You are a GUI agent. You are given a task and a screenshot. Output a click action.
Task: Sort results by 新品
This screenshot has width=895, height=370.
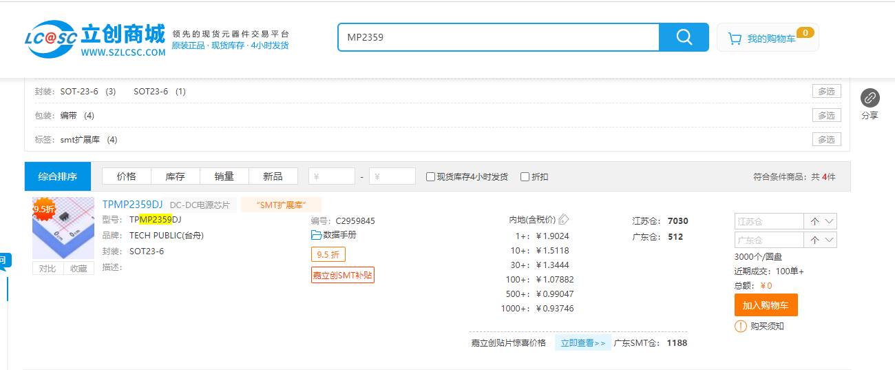(273, 176)
